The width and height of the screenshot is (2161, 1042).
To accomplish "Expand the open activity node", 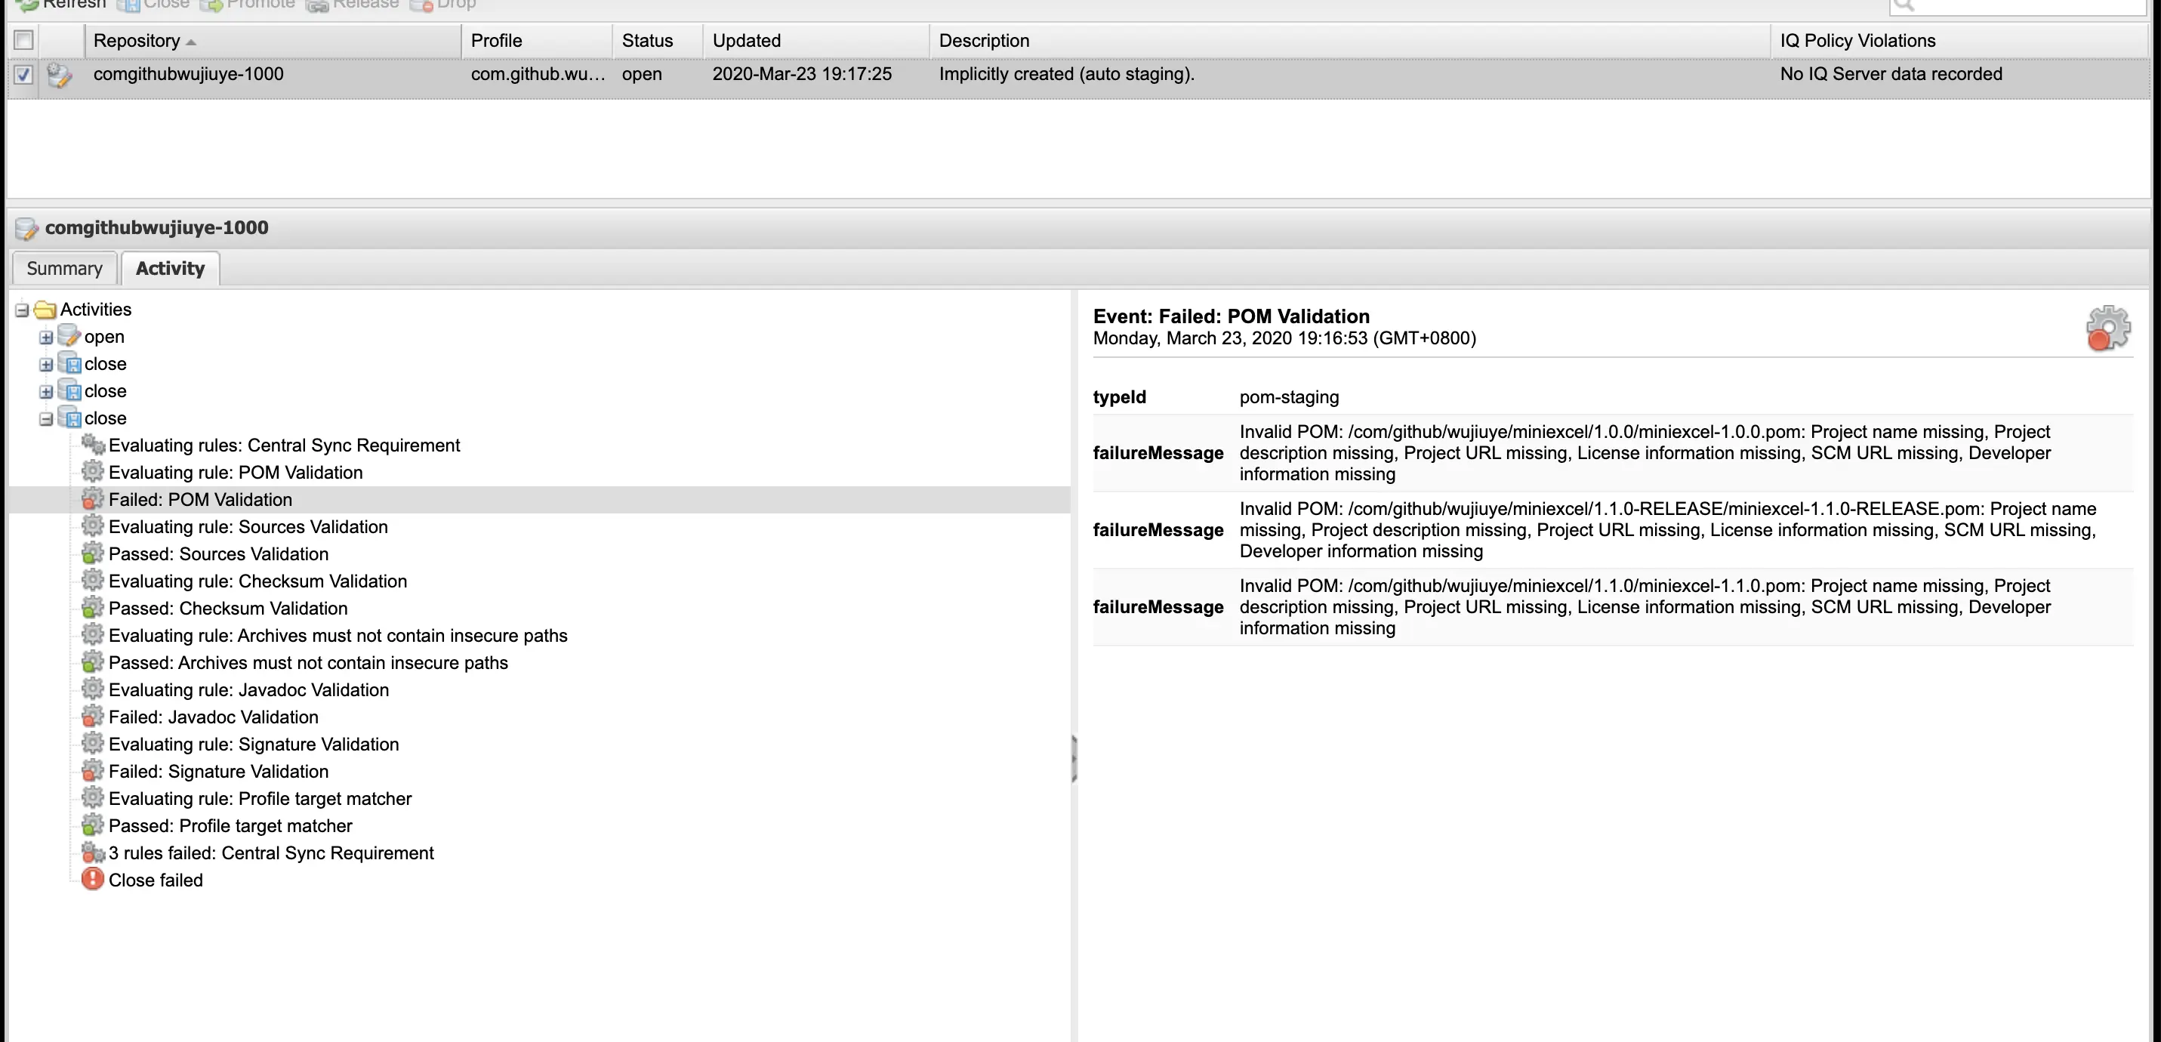I will click(46, 338).
